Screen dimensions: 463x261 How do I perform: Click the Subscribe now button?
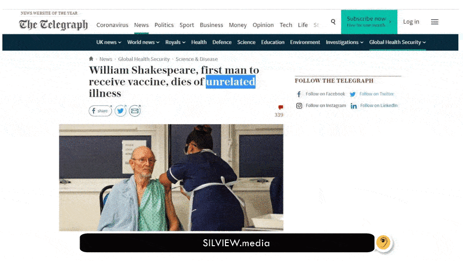[369, 22]
